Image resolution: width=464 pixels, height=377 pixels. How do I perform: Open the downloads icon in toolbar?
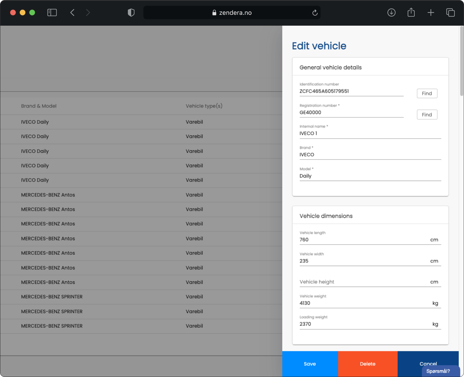pos(391,13)
